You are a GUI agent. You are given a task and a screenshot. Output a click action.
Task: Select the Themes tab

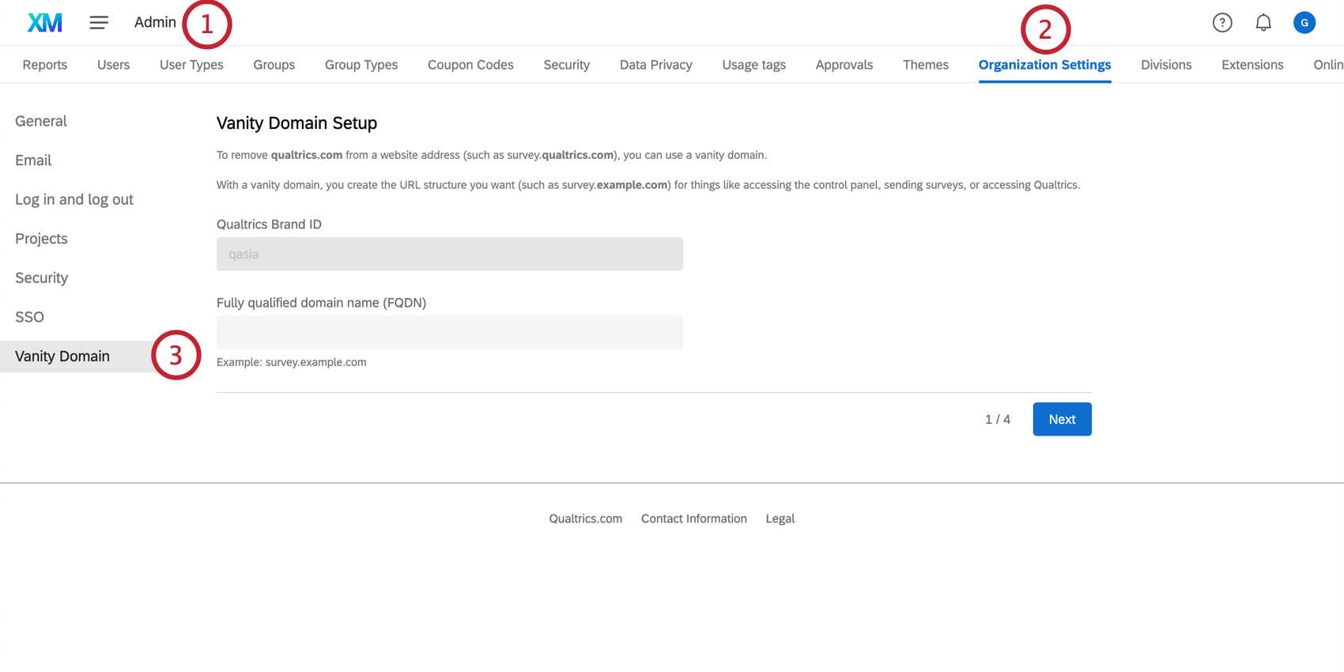pyautogui.click(x=925, y=65)
